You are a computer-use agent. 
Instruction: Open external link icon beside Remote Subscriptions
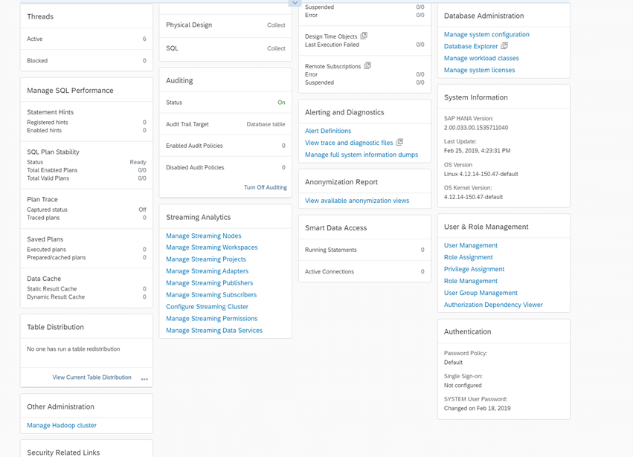point(367,65)
